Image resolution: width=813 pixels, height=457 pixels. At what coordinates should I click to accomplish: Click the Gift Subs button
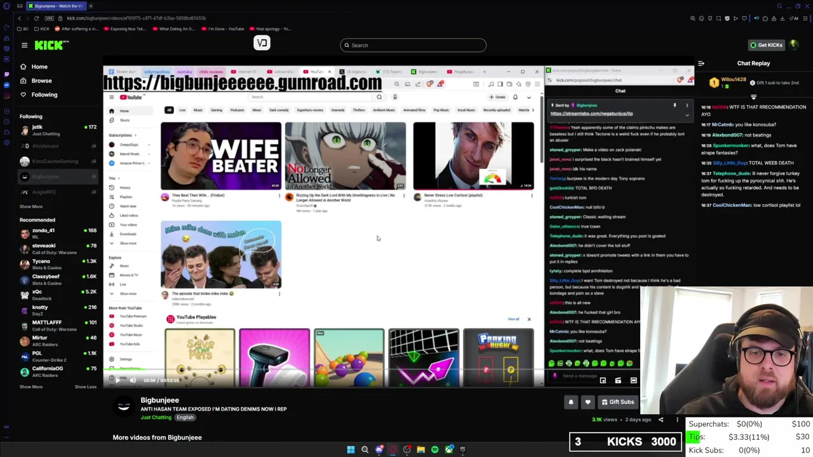pyautogui.click(x=617, y=402)
